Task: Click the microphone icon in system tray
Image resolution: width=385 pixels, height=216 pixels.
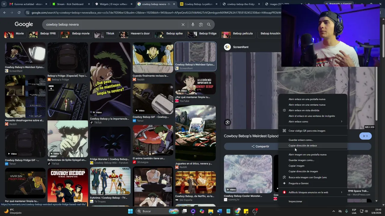Action: [x=346, y=211]
